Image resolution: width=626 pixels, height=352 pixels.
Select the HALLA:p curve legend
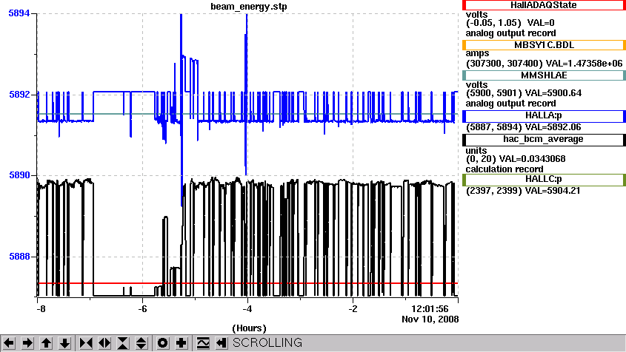point(543,116)
